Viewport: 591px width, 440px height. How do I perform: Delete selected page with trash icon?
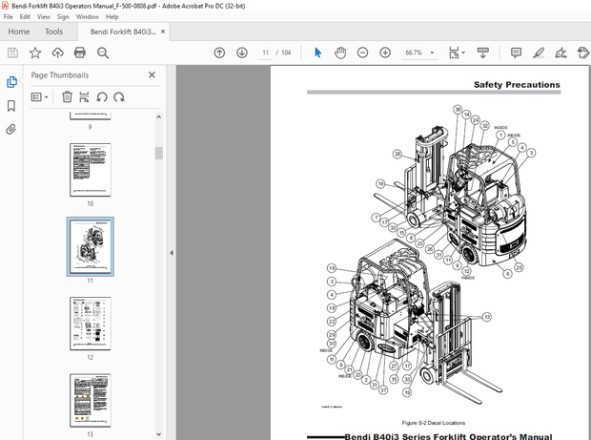(67, 96)
